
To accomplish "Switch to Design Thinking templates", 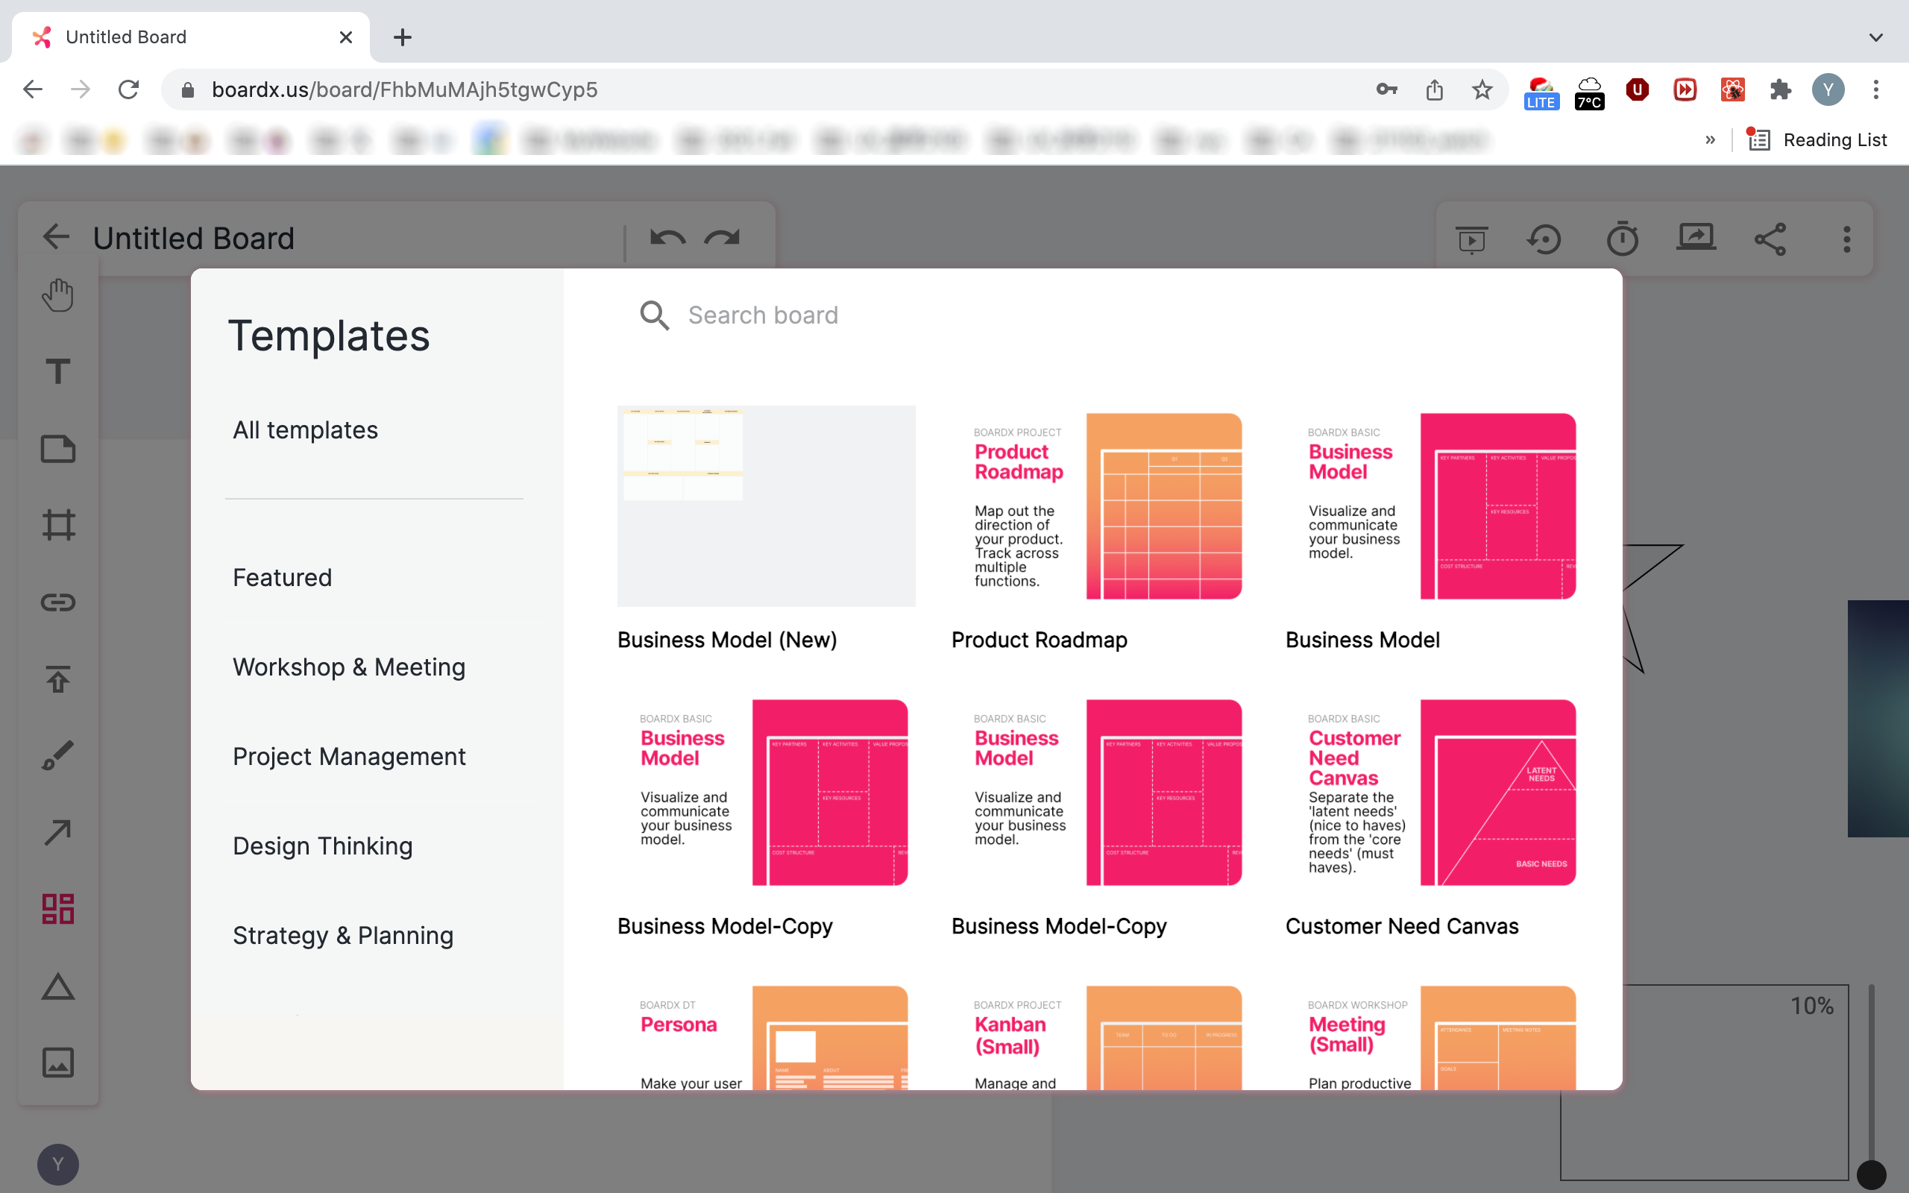I will pos(322,846).
